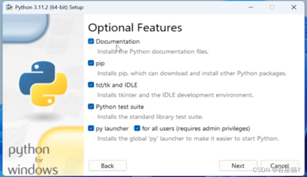The width and height of the screenshot is (307, 177).
Task: Minimize the Python Setup window
Action: click(251, 7)
